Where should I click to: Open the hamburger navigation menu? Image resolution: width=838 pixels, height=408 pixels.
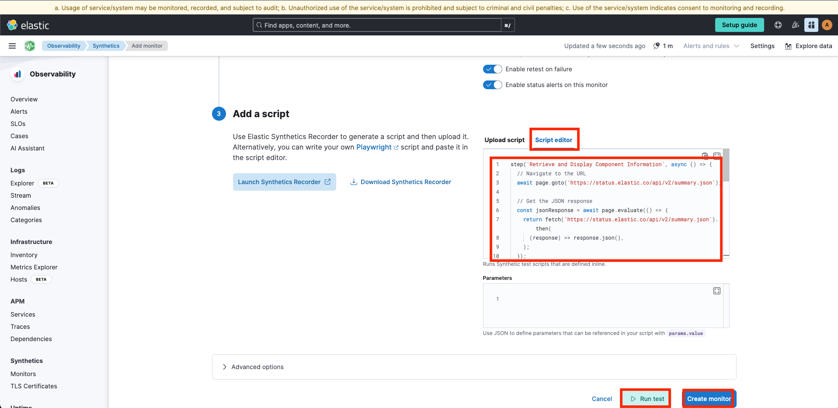pos(12,45)
